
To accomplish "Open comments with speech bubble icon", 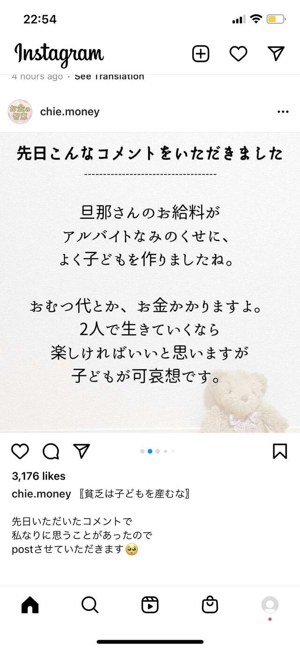I will [51, 451].
